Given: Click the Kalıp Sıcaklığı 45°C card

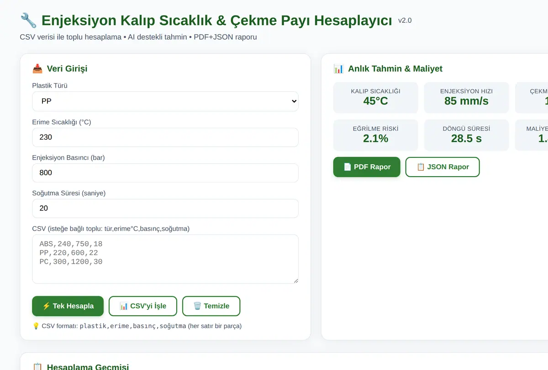Looking at the screenshot, I should click(375, 98).
